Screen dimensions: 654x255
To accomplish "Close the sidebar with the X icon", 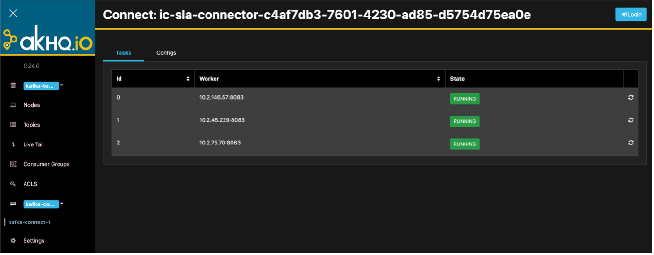I will point(13,13).
